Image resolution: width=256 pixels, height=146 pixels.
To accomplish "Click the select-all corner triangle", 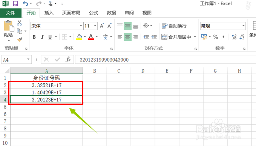I will [7, 71].
